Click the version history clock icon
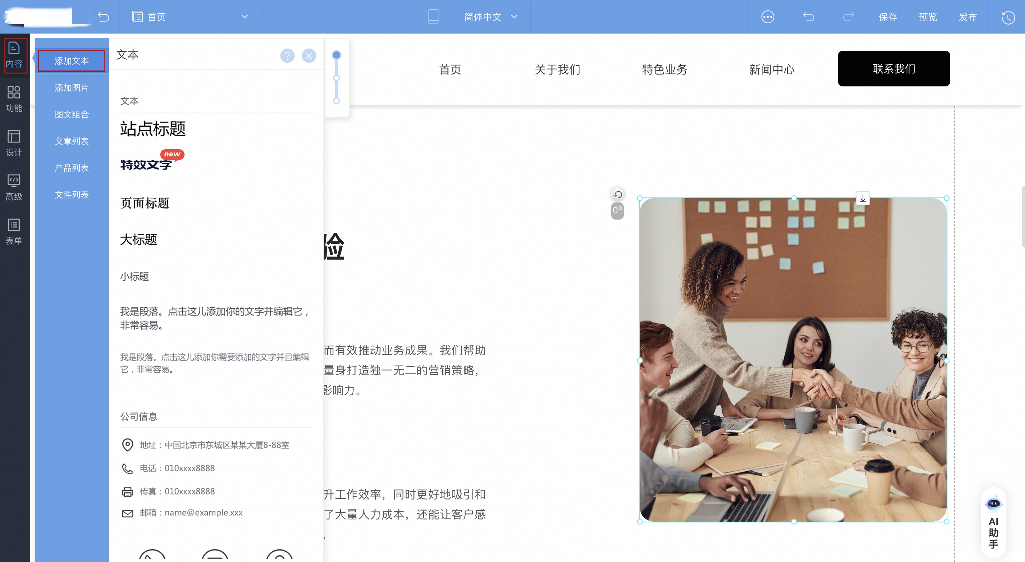Screen dimensions: 1025x562 (x=1007, y=17)
